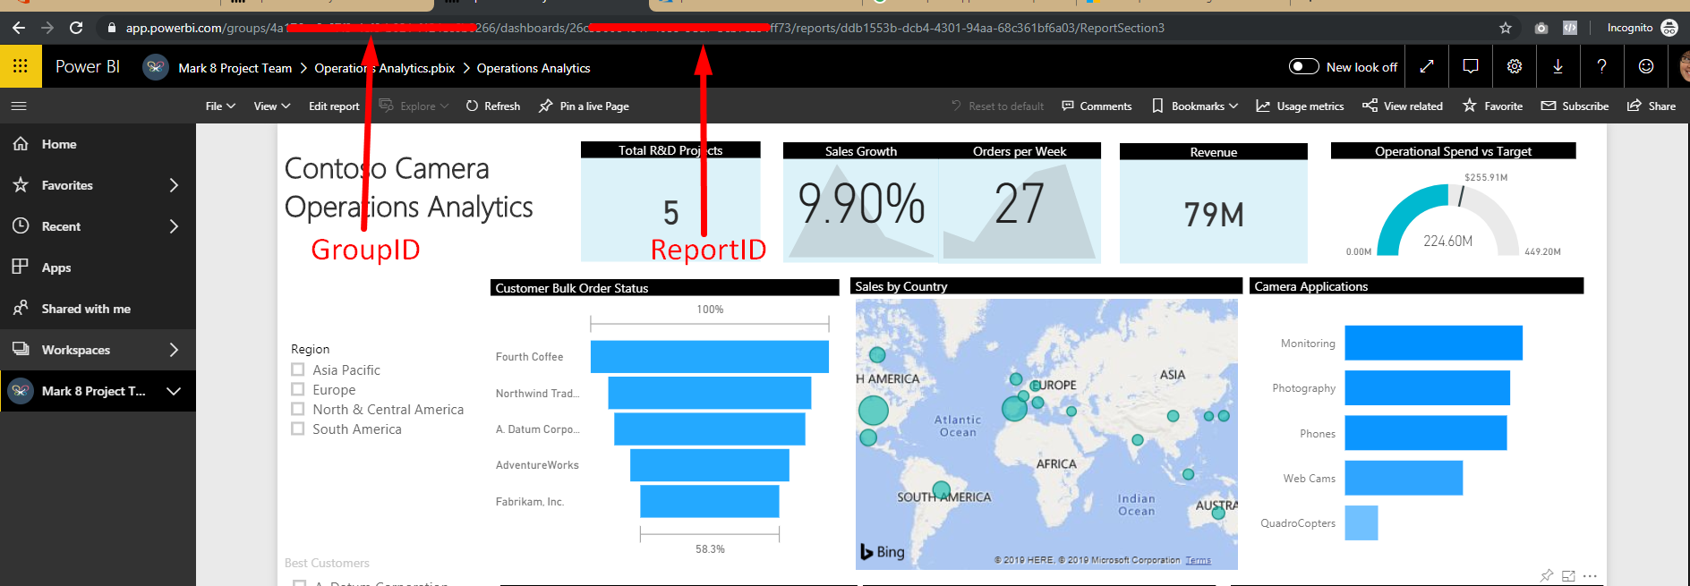This screenshot has width=1690, height=586.
Task: Check the South America region box
Action: [x=298, y=428]
